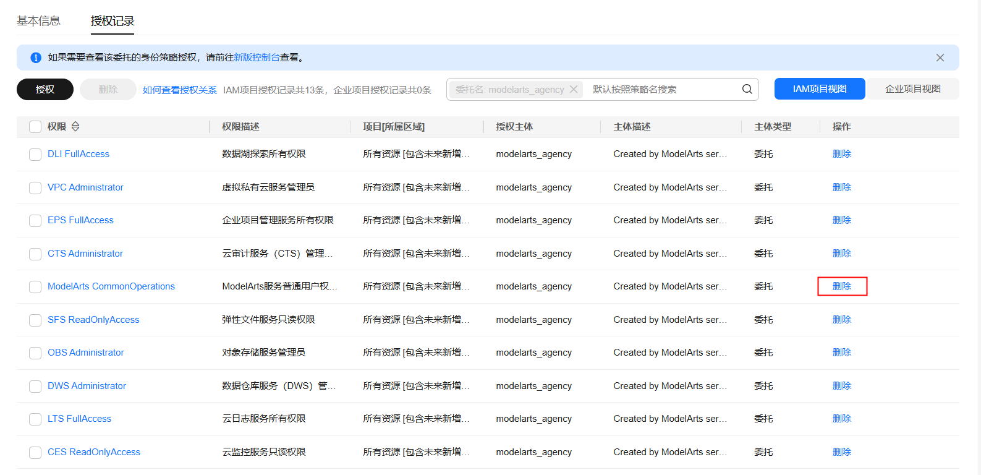Delete the DLI FullAccess authorization
981x475 pixels.
tap(842, 154)
